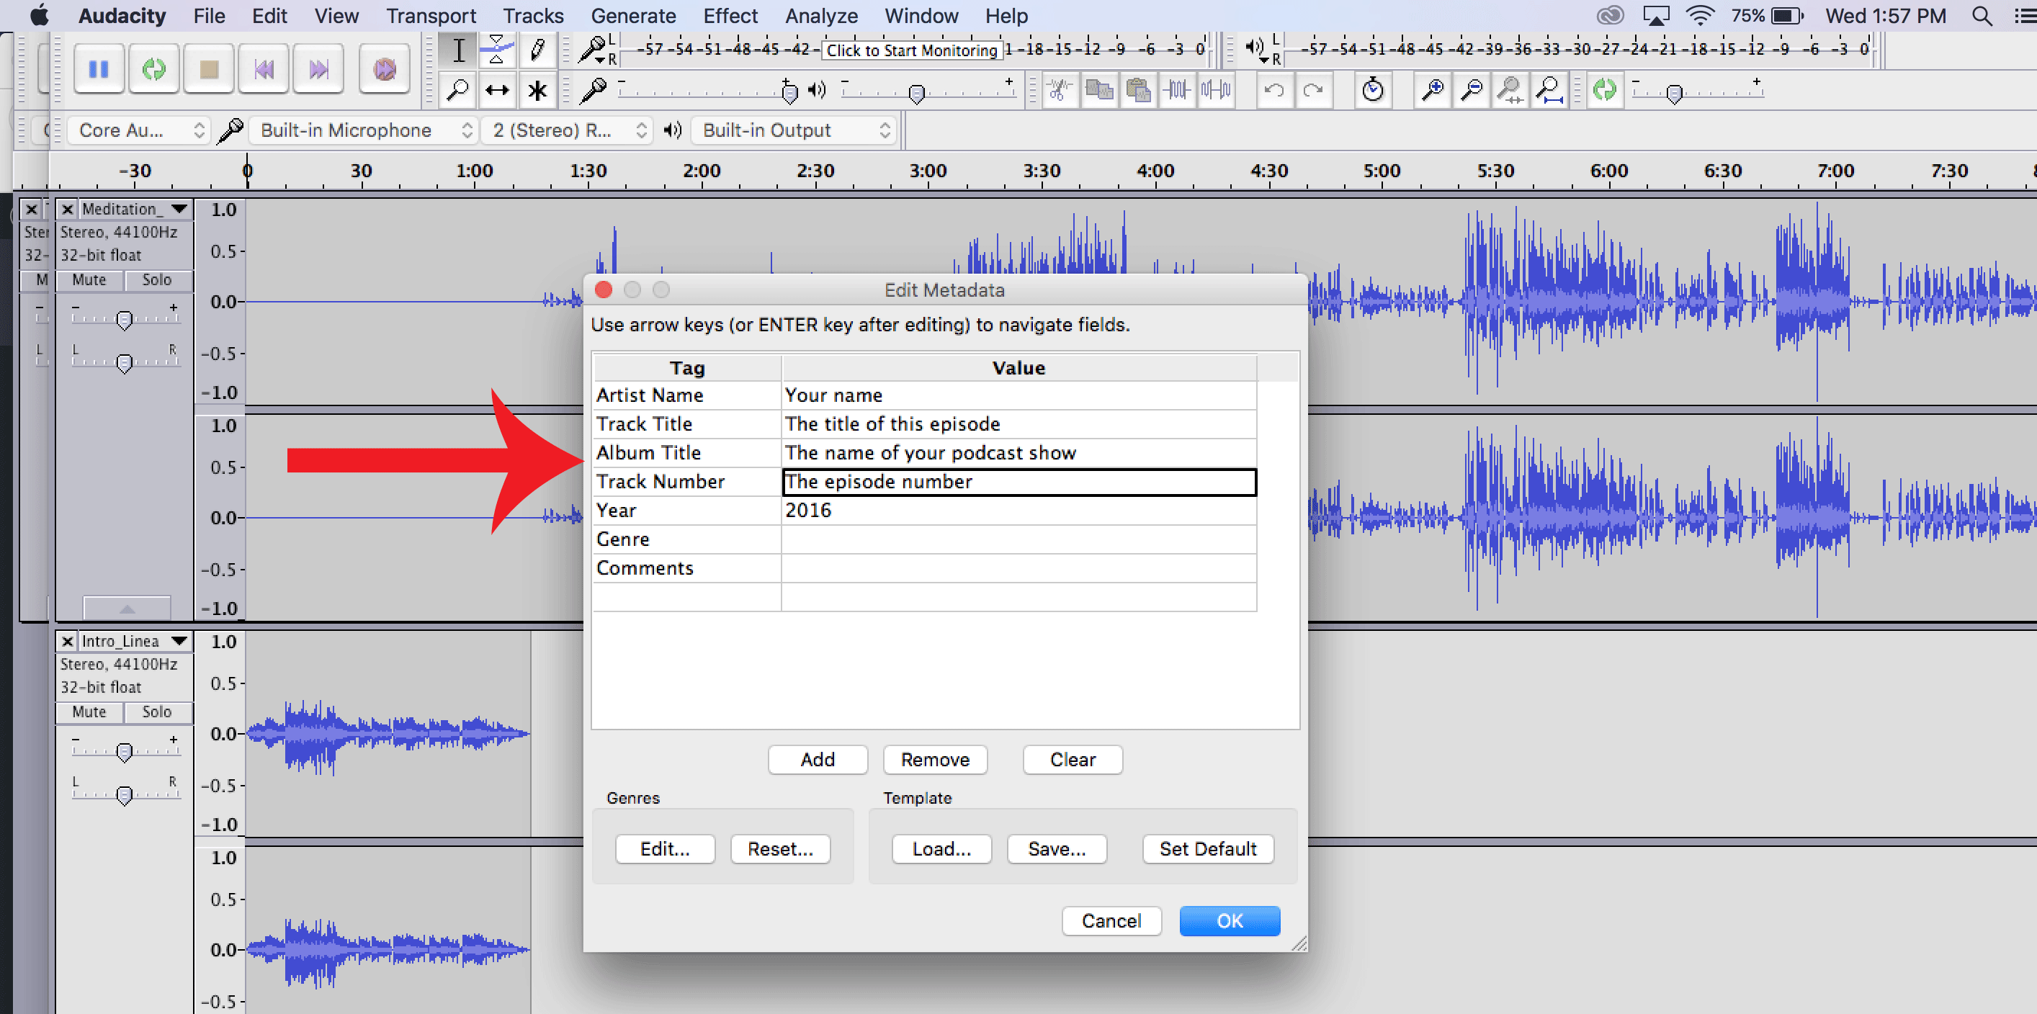The width and height of the screenshot is (2037, 1014).
Task: Click the Spotlight search icon
Action: pyautogui.click(x=1982, y=16)
